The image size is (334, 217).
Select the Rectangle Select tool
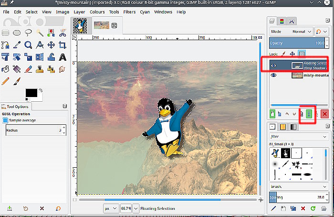(x=5, y=33)
